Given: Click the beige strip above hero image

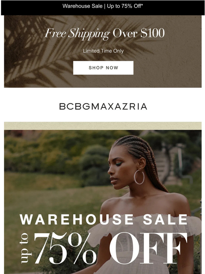Looking at the screenshot, I should click(x=103, y=126).
